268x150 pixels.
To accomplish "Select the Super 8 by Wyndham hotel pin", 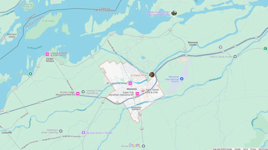I will 137,94.
